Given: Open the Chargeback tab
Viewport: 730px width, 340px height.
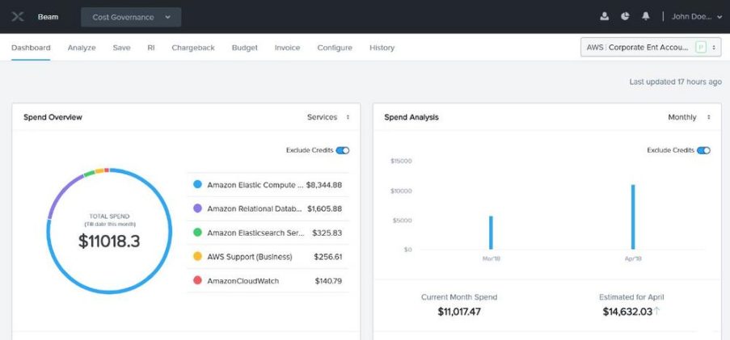Looking at the screenshot, I should [x=193, y=48].
